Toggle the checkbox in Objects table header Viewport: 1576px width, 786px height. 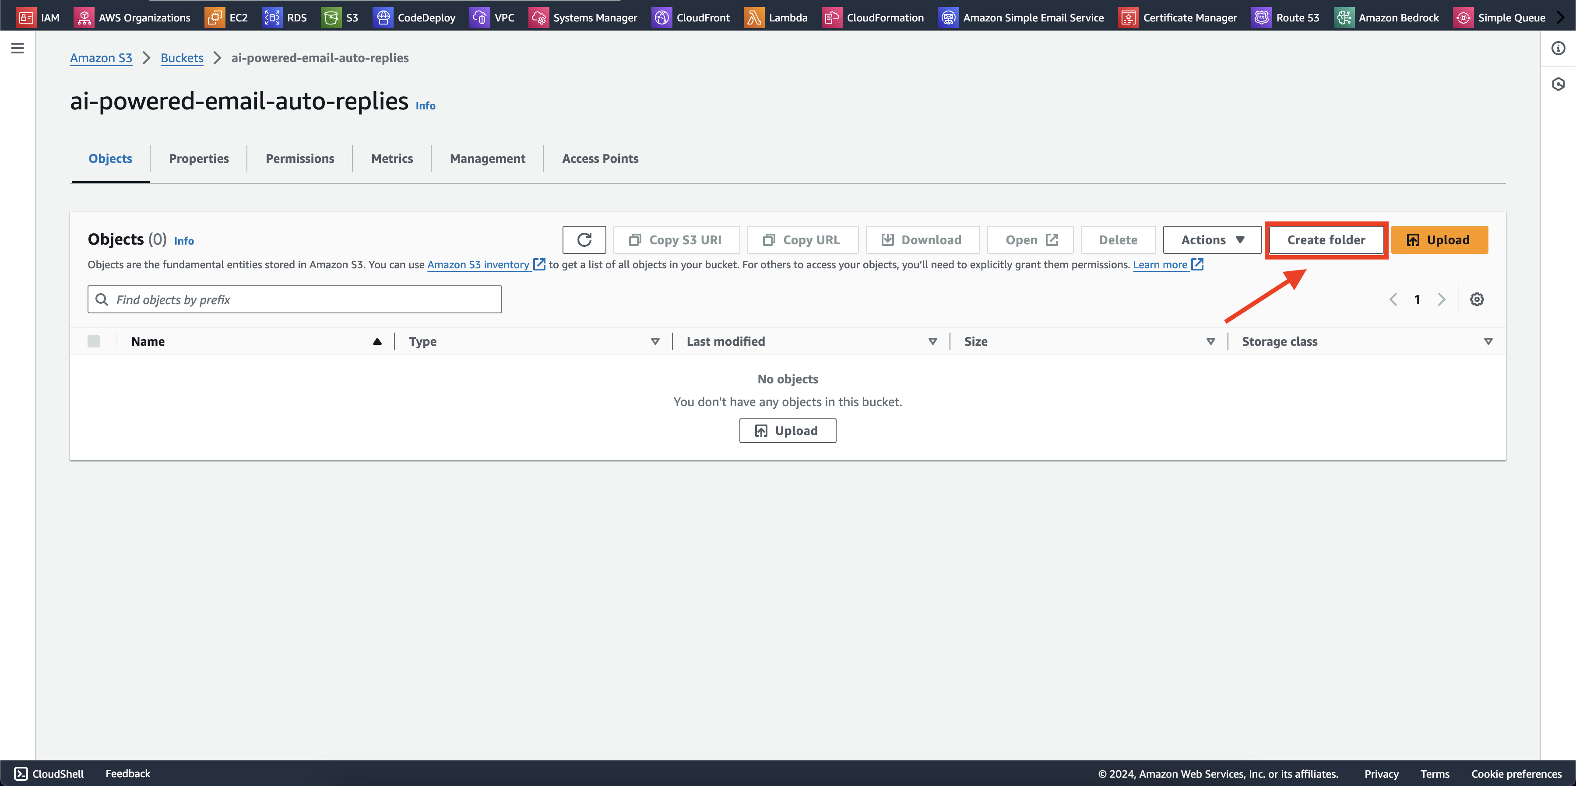click(94, 341)
